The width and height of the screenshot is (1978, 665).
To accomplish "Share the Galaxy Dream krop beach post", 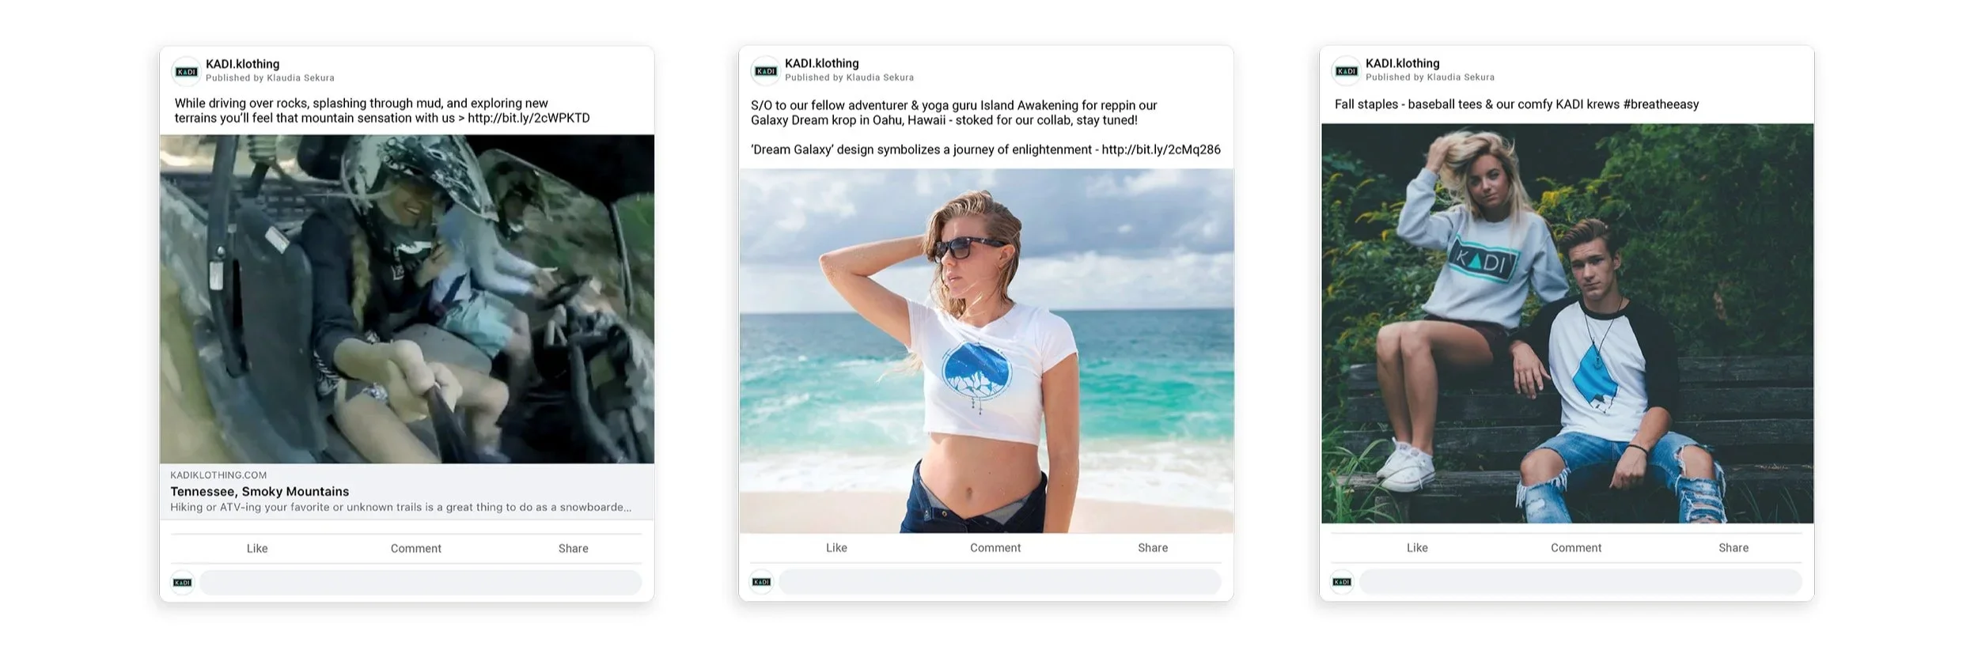I will tap(1153, 548).
